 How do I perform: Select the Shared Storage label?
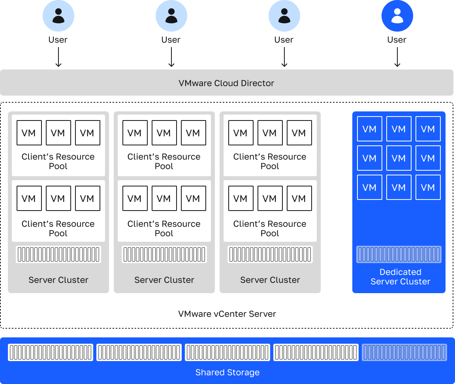[227, 373]
